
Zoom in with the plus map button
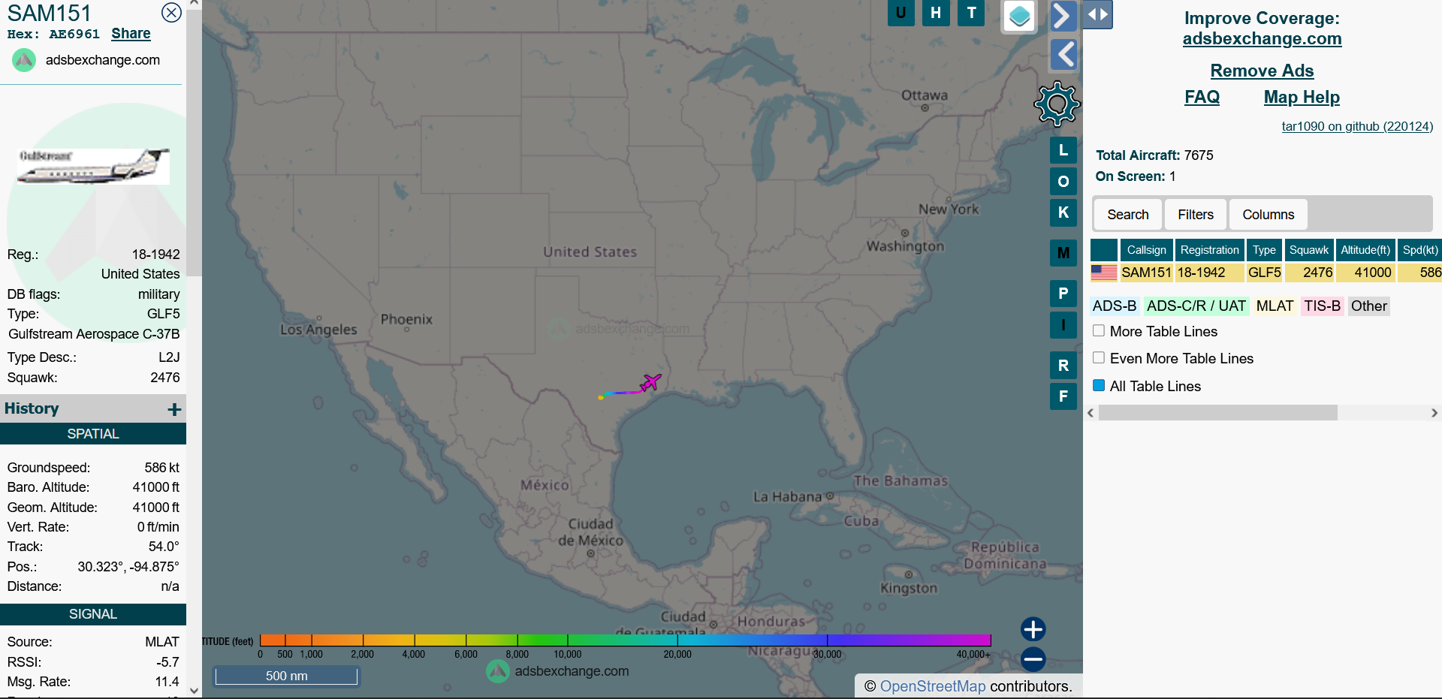coord(1033,629)
